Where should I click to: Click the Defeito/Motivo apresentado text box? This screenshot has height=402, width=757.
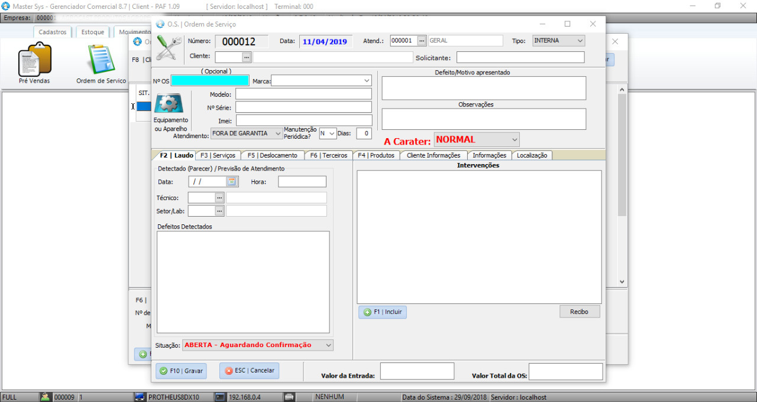pyautogui.click(x=484, y=88)
